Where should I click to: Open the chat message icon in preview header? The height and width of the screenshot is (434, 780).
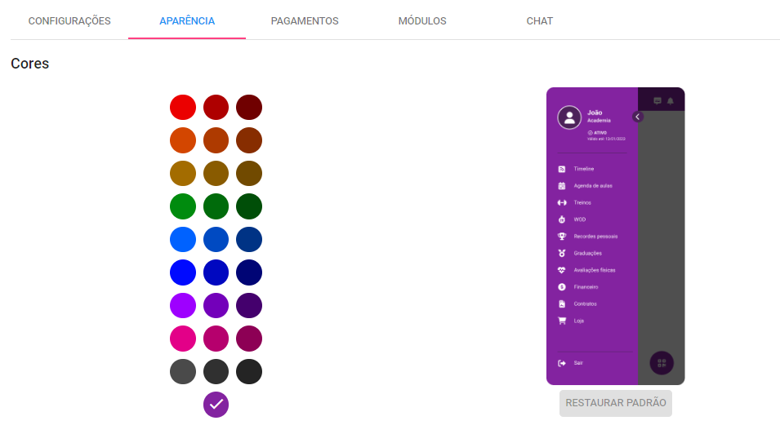[657, 101]
